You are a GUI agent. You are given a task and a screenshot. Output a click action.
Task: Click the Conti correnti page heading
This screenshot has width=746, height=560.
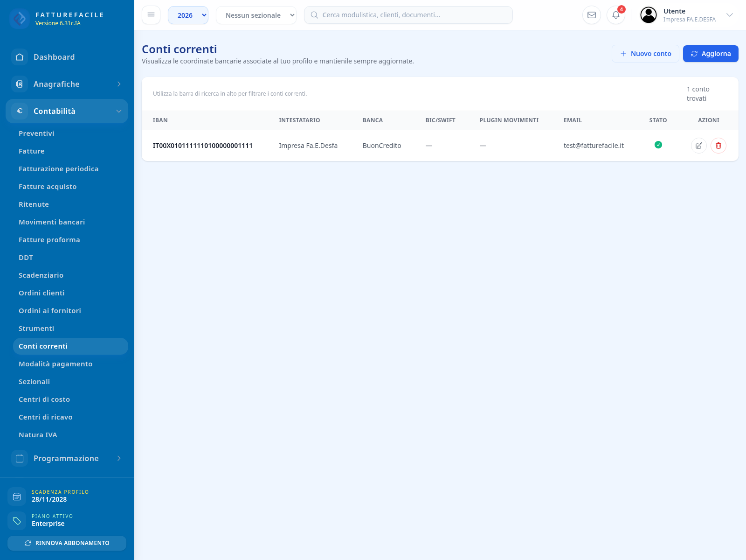[180, 49]
